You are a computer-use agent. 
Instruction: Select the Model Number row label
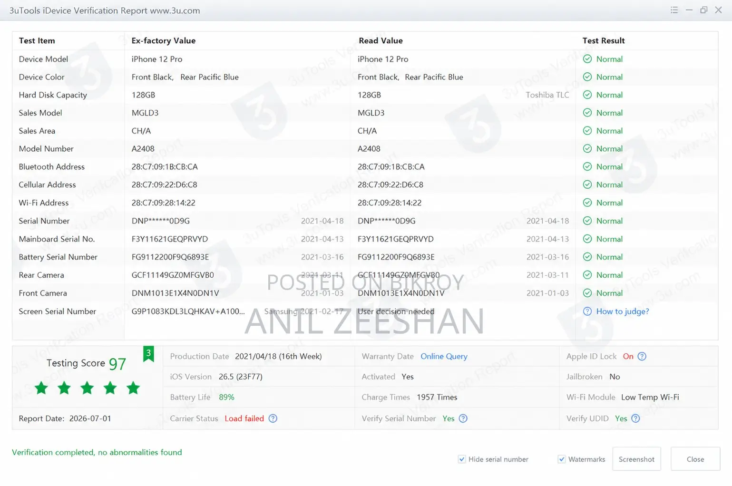46,149
